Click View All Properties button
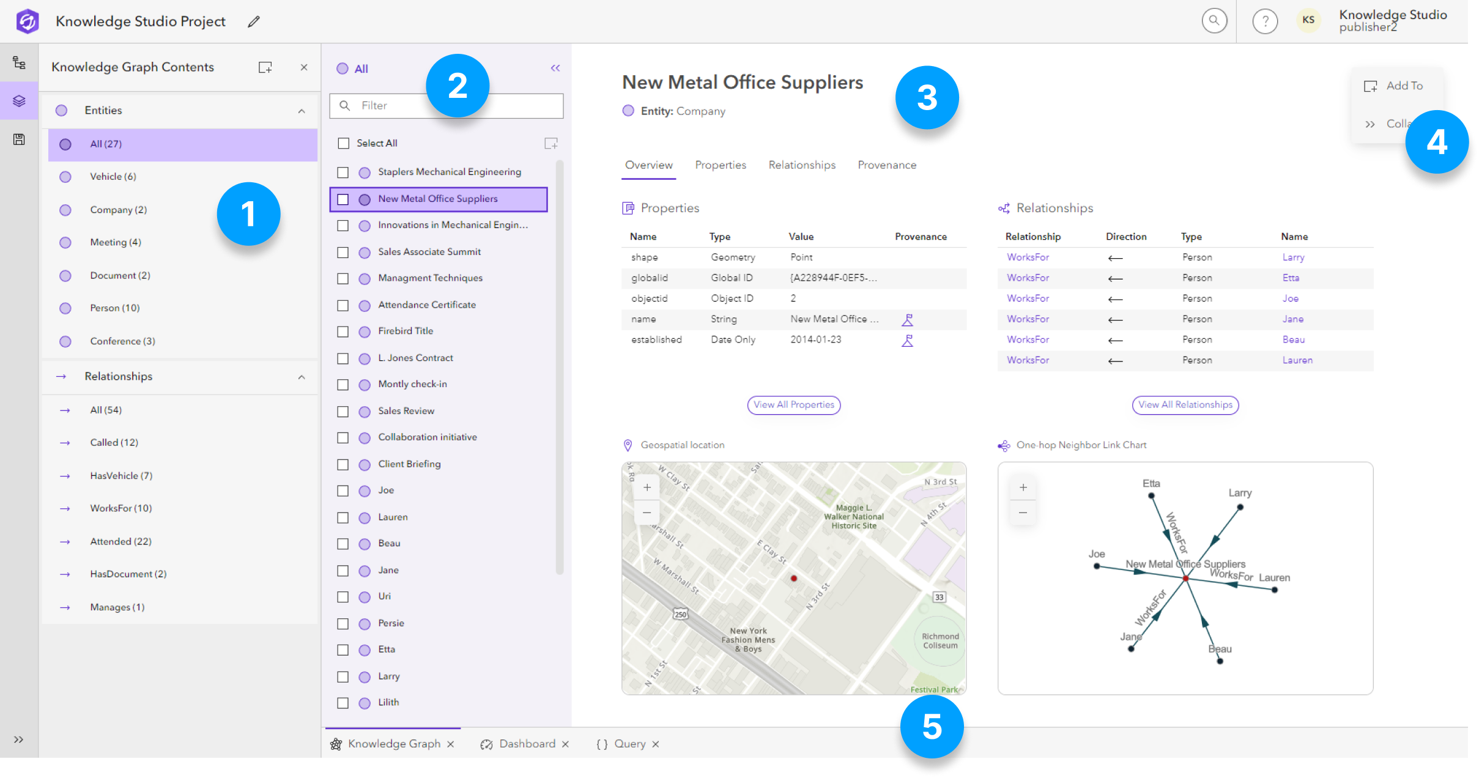 (x=792, y=404)
